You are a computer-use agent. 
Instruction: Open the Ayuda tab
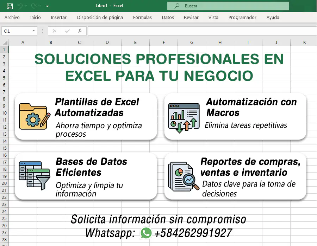pos(273,17)
